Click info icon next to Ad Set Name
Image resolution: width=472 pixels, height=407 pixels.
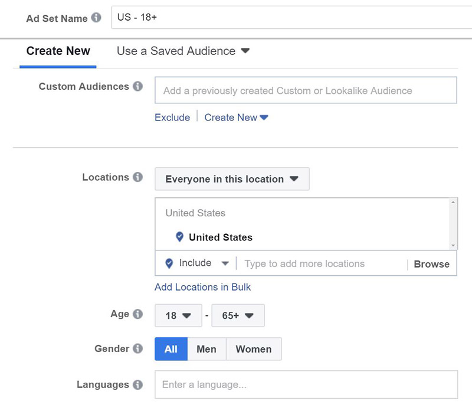[96, 18]
